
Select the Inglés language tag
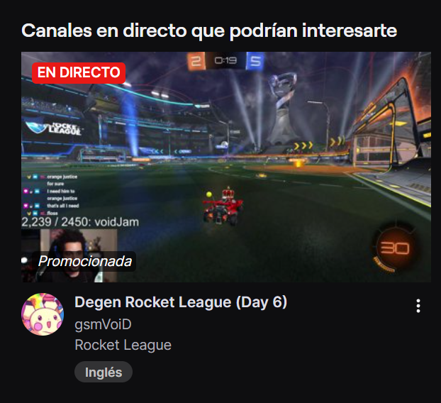pos(104,372)
